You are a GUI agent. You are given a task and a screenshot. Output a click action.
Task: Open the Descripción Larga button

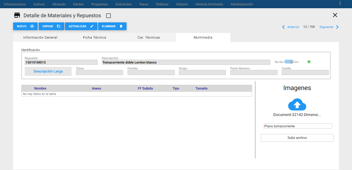click(48, 71)
